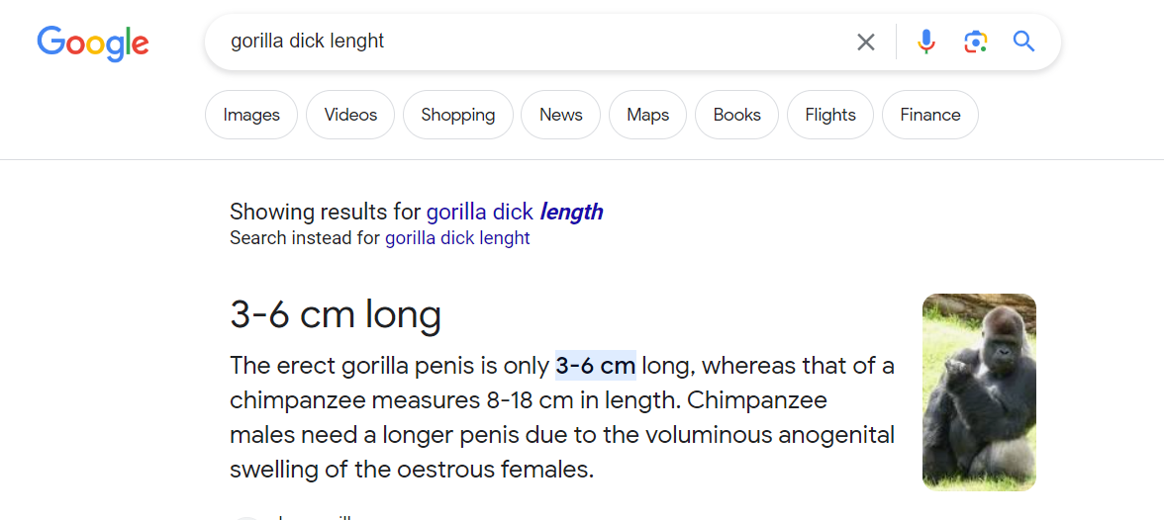Image resolution: width=1164 pixels, height=520 pixels.
Task: Search instead for 'gorilla dick lenght' link
Action: pyautogui.click(x=457, y=238)
